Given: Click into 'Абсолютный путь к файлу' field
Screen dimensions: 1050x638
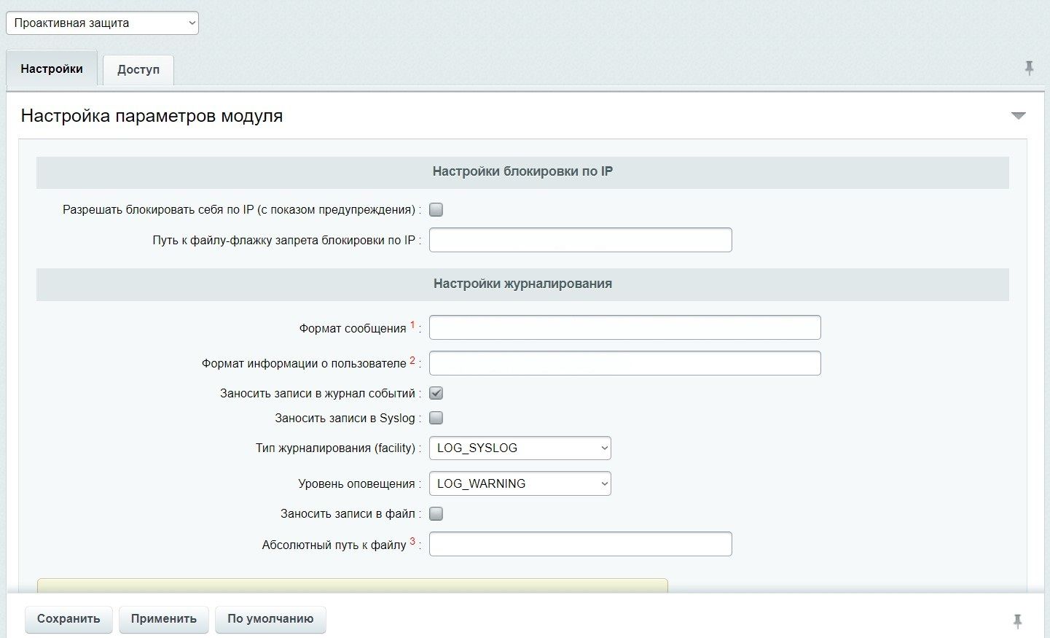Looking at the screenshot, I should (580, 545).
